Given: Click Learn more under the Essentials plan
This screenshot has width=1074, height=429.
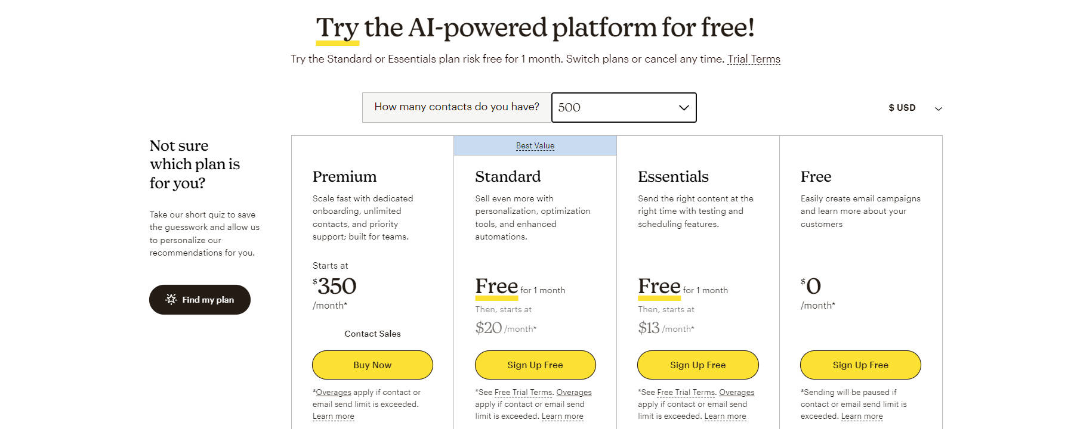Looking at the screenshot, I should (725, 416).
